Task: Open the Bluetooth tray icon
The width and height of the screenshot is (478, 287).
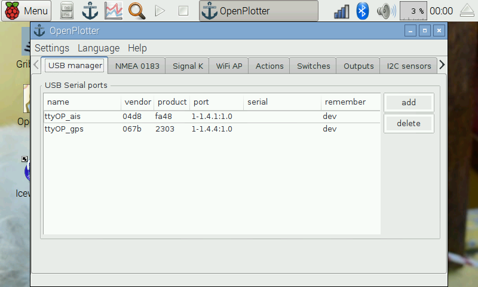Action: (x=363, y=11)
